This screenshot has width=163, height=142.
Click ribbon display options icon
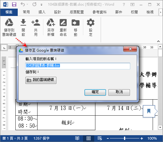pos(132,4)
